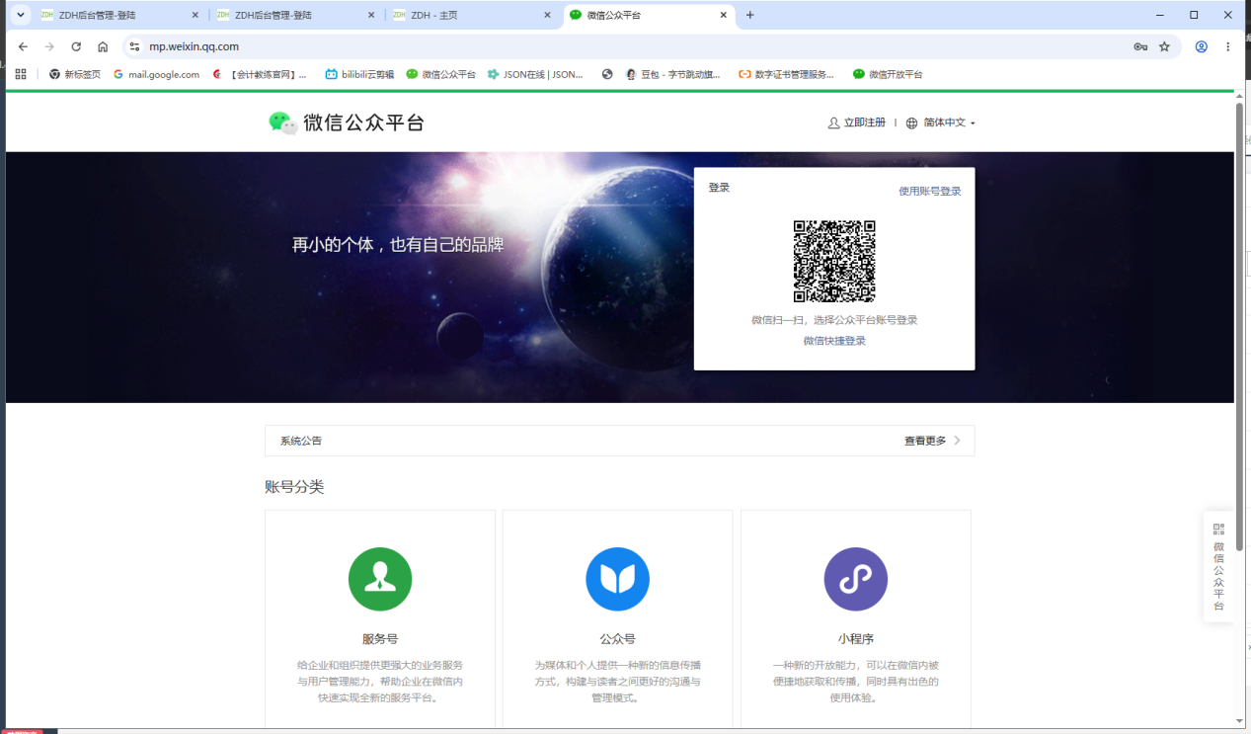The height and width of the screenshot is (734, 1251).
Task: Open the 数字证书管理服务 bookmark
Action: click(786, 74)
